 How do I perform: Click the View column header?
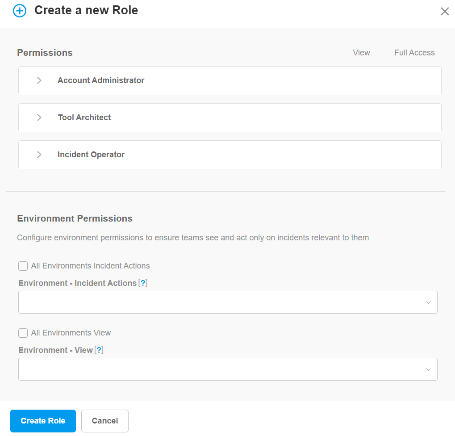361,53
